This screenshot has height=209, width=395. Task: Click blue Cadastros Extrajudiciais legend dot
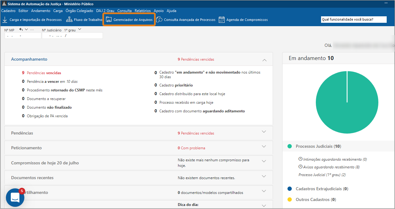click(290, 189)
